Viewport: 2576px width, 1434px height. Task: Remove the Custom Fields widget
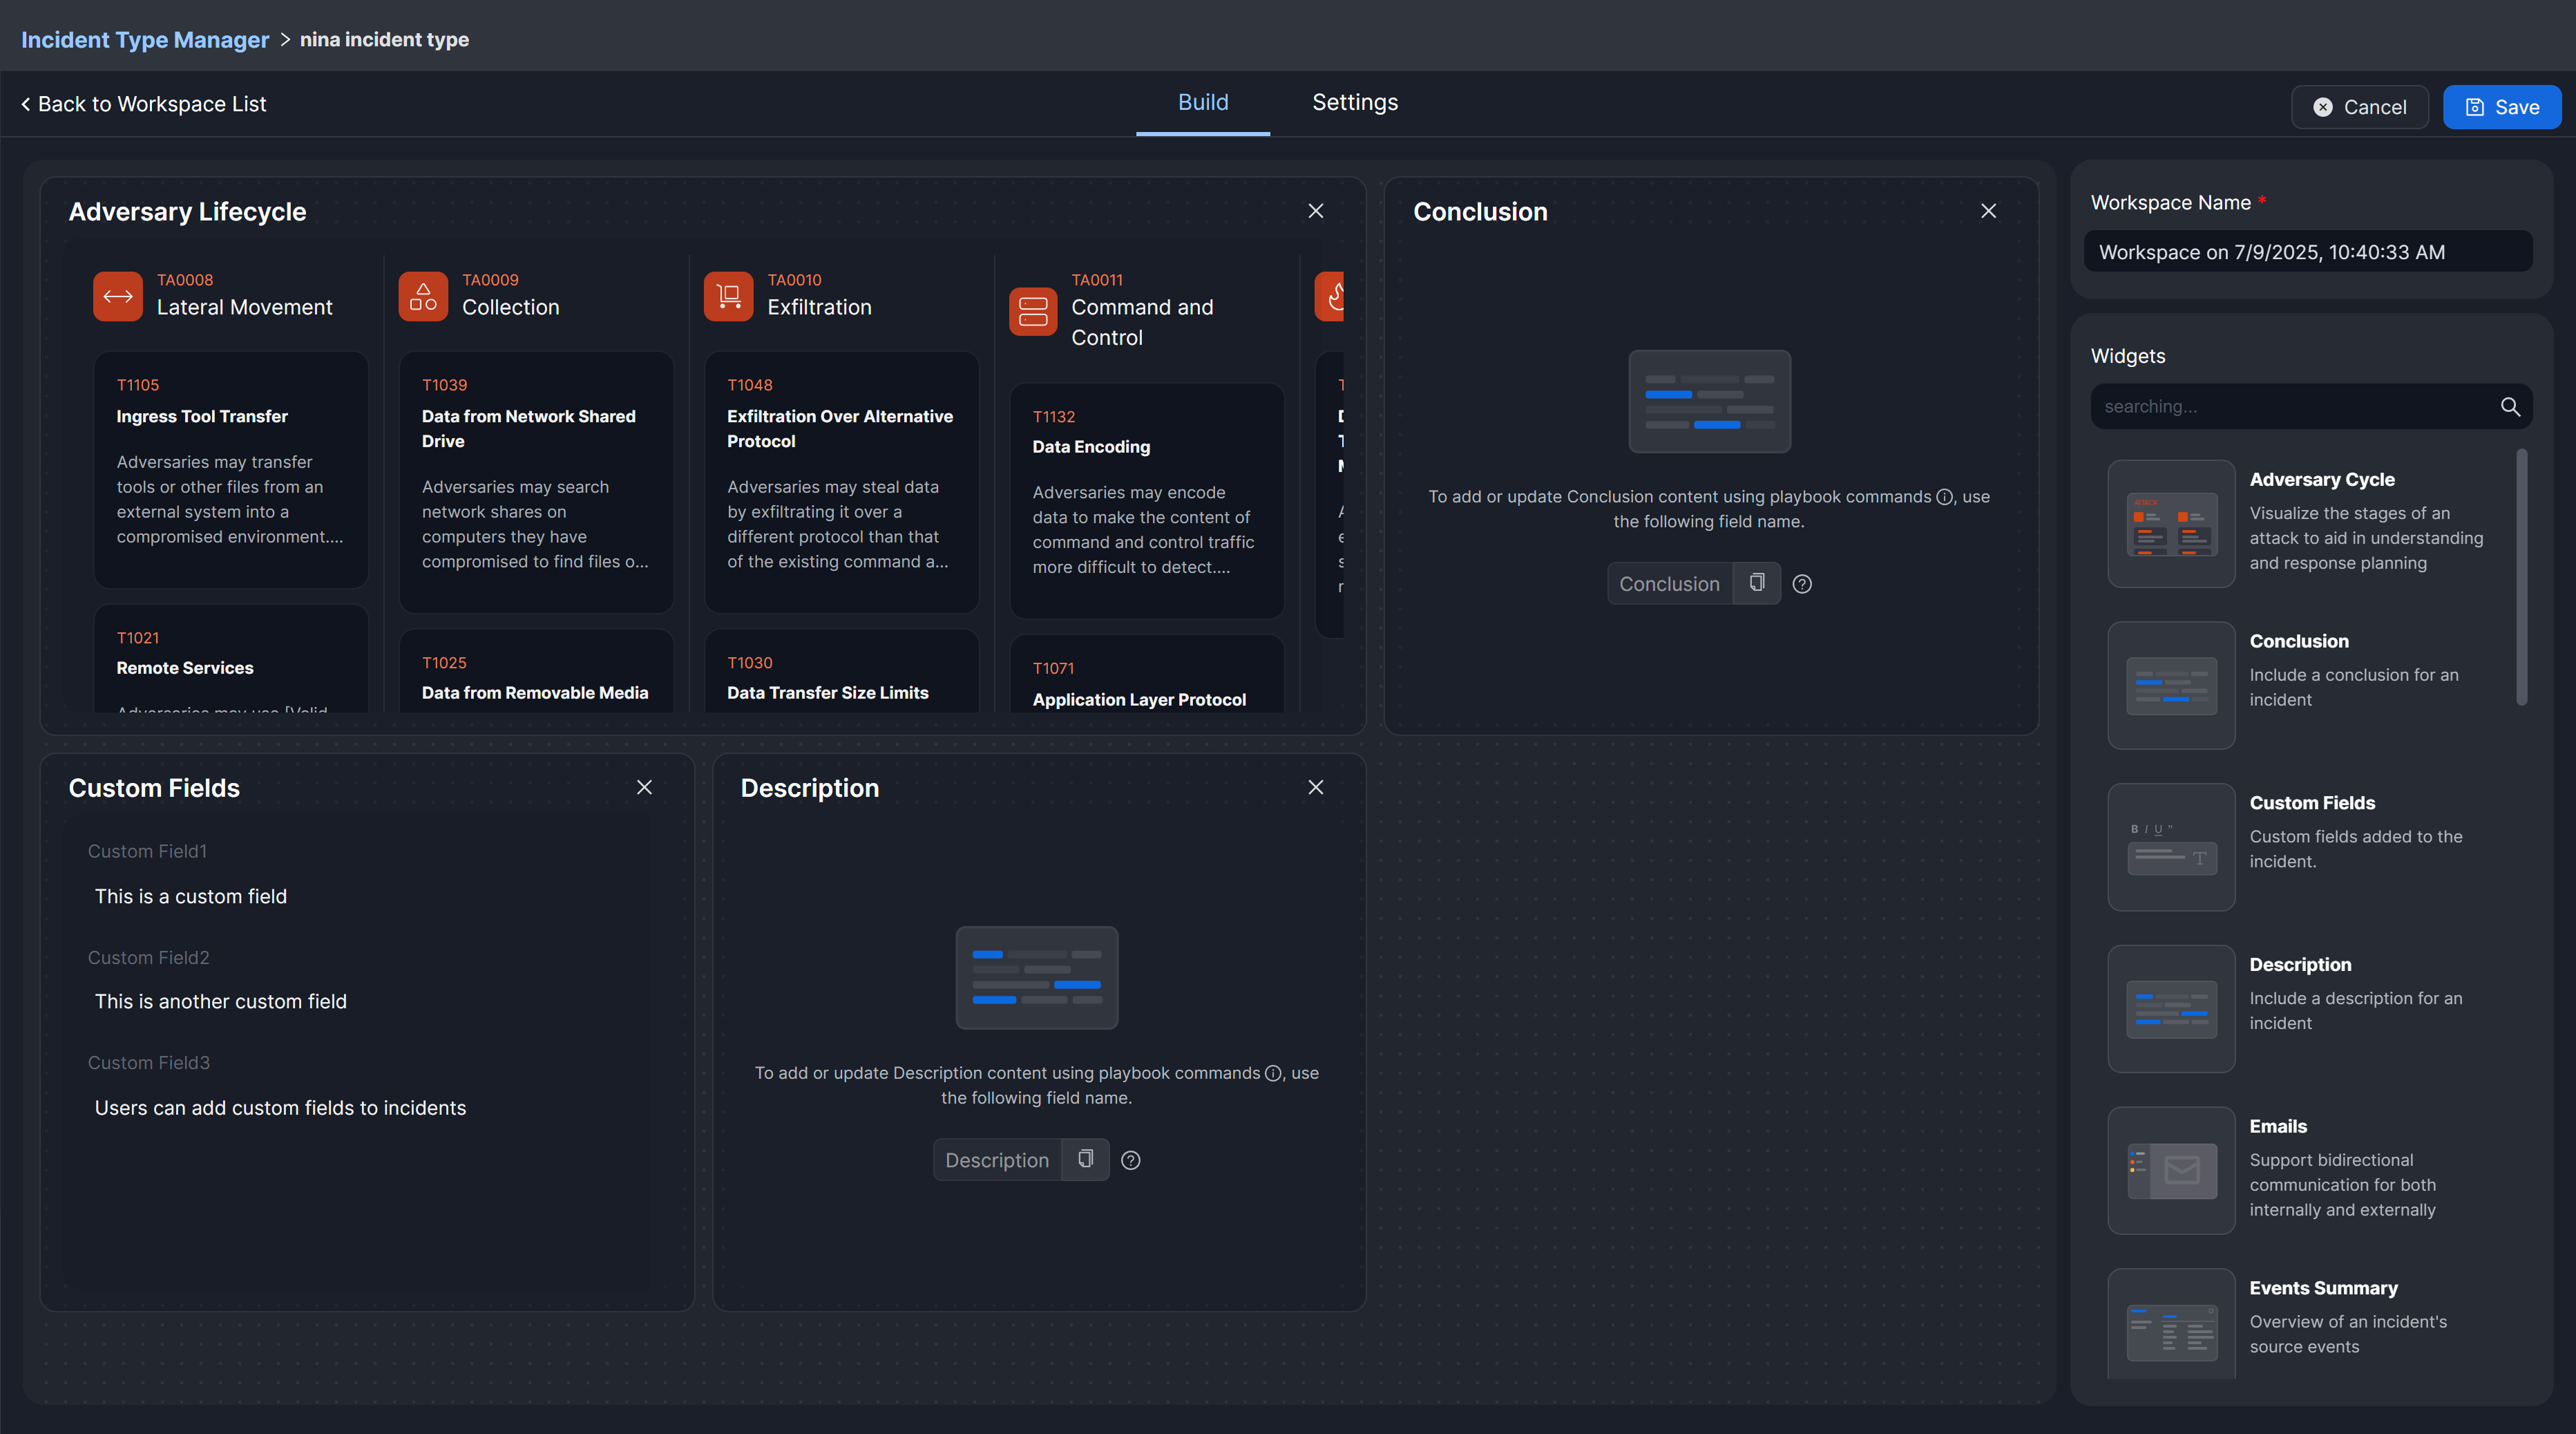tap(645, 788)
